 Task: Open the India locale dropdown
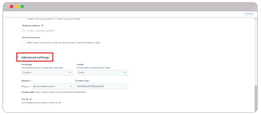click(102, 73)
